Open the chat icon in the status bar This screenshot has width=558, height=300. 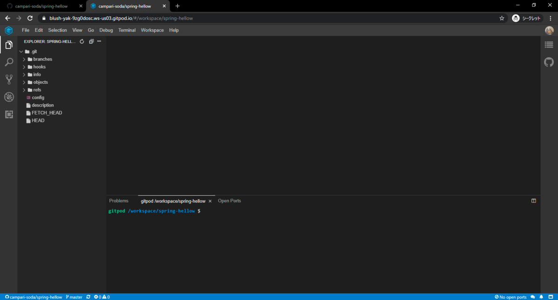533,297
